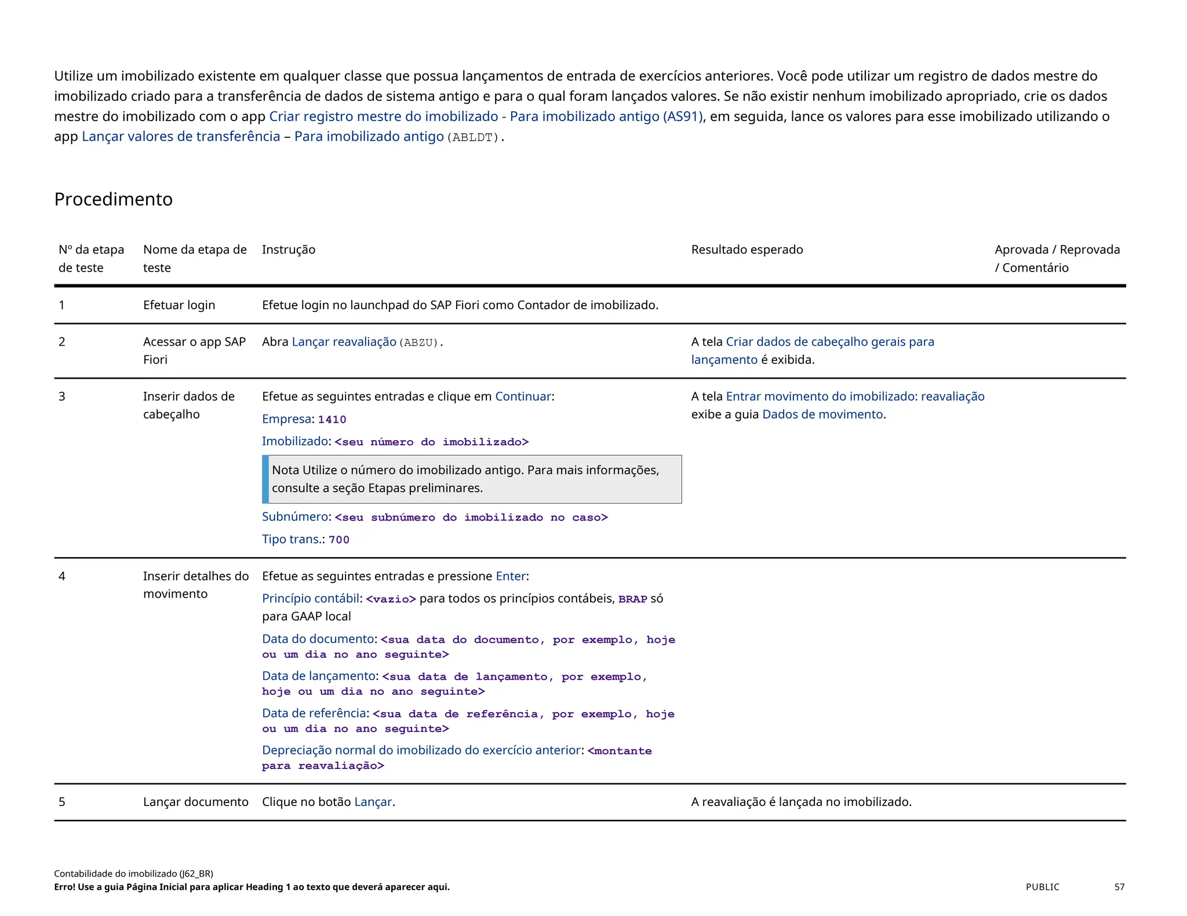Click the Subnúmero field label
The image size is (1187, 916).
point(295,516)
